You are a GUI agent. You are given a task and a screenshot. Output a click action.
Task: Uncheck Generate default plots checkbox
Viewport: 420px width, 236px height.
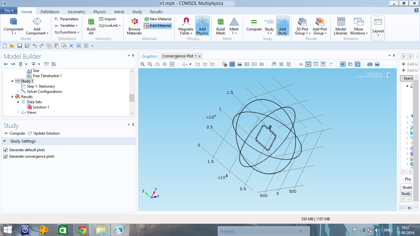tap(6, 150)
